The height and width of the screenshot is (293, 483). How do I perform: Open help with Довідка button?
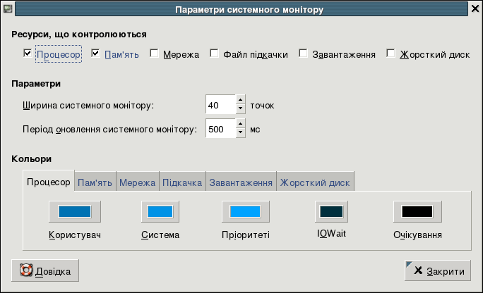(x=45, y=270)
